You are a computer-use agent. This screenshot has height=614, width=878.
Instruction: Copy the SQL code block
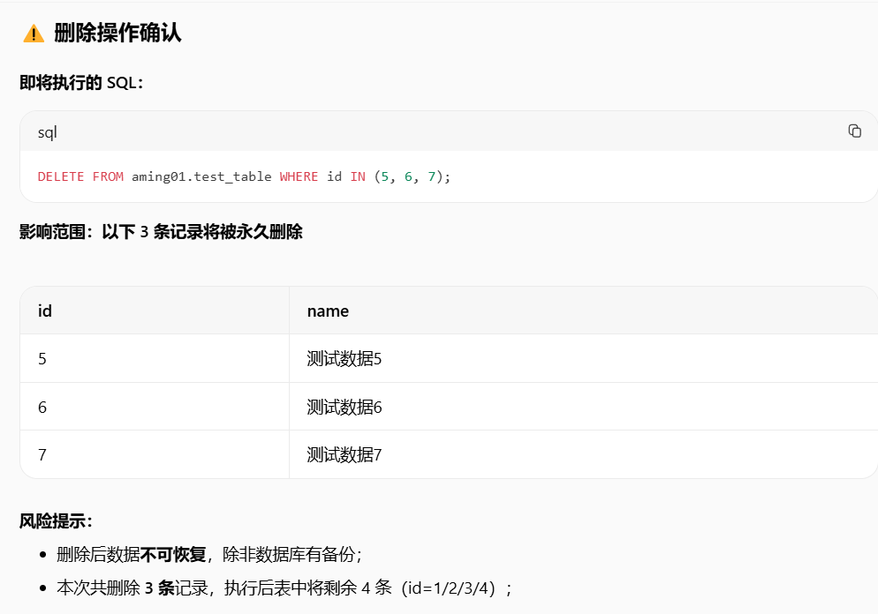pyautogui.click(x=854, y=131)
